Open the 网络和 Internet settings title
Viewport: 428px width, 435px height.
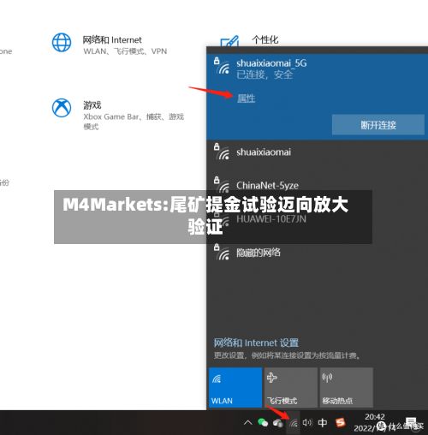(112, 39)
